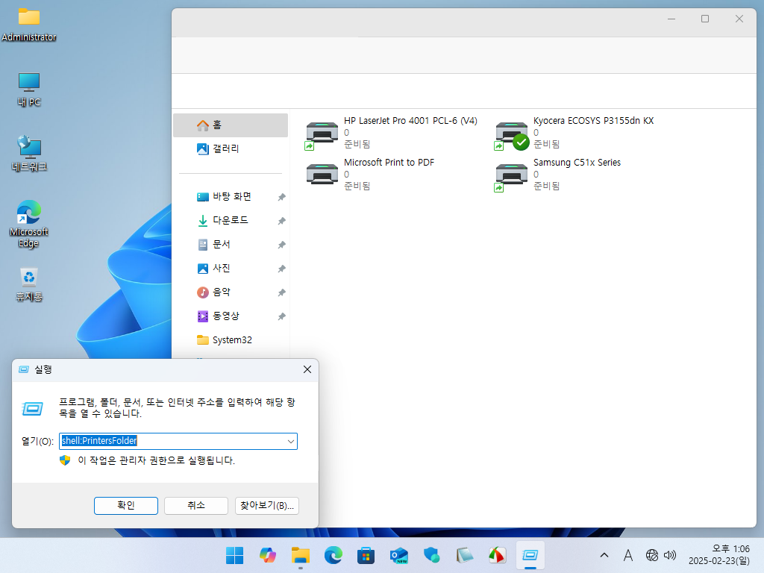The width and height of the screenshot is (764, 573).
Task: Go to 홈 in the navigation pane
Action: (x=231, y=125)
